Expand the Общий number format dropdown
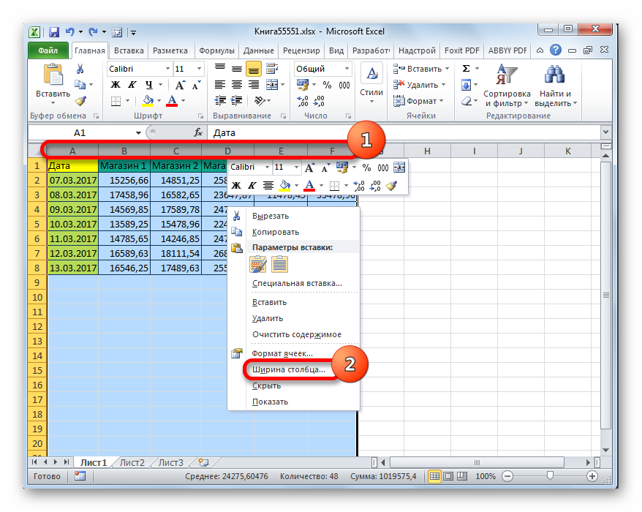This screenshot has height=512, width=642. [346, 69]
